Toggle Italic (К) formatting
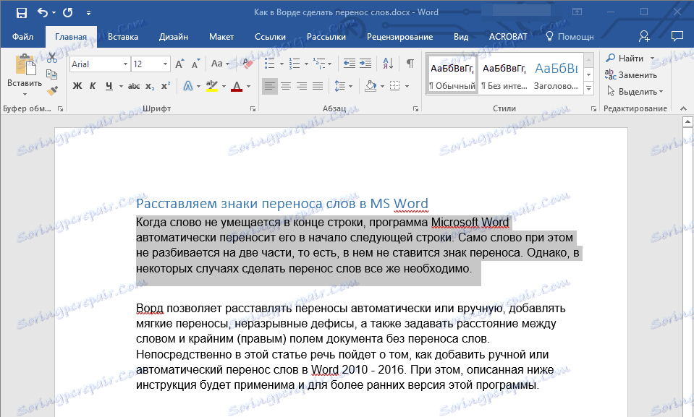This screenshot has width=694, height=417. tap(93, 87)
